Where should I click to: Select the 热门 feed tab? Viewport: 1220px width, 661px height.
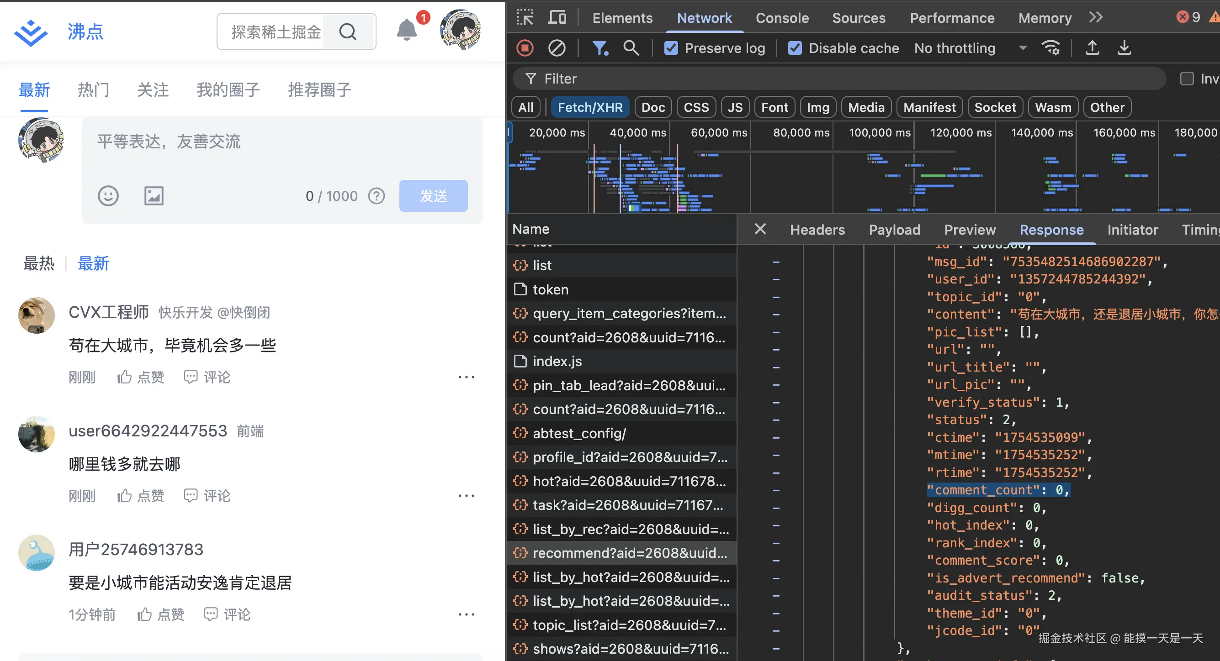(93, 89)
